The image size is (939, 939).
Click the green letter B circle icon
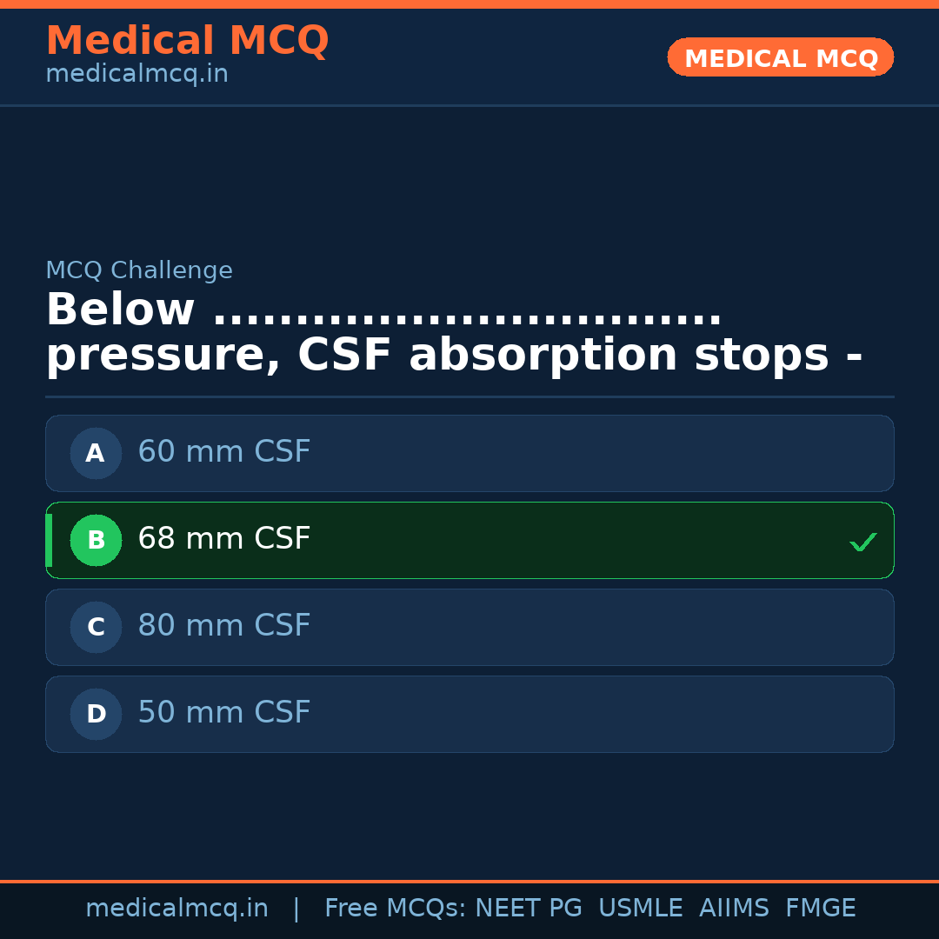(96, 540)
